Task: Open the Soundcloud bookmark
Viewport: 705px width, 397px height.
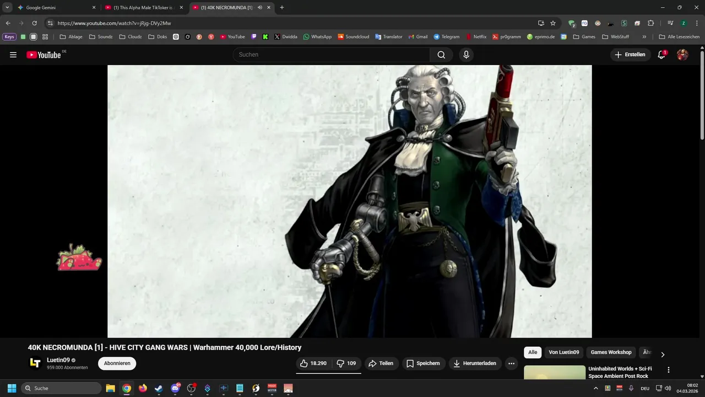Action: click(354, 37)
